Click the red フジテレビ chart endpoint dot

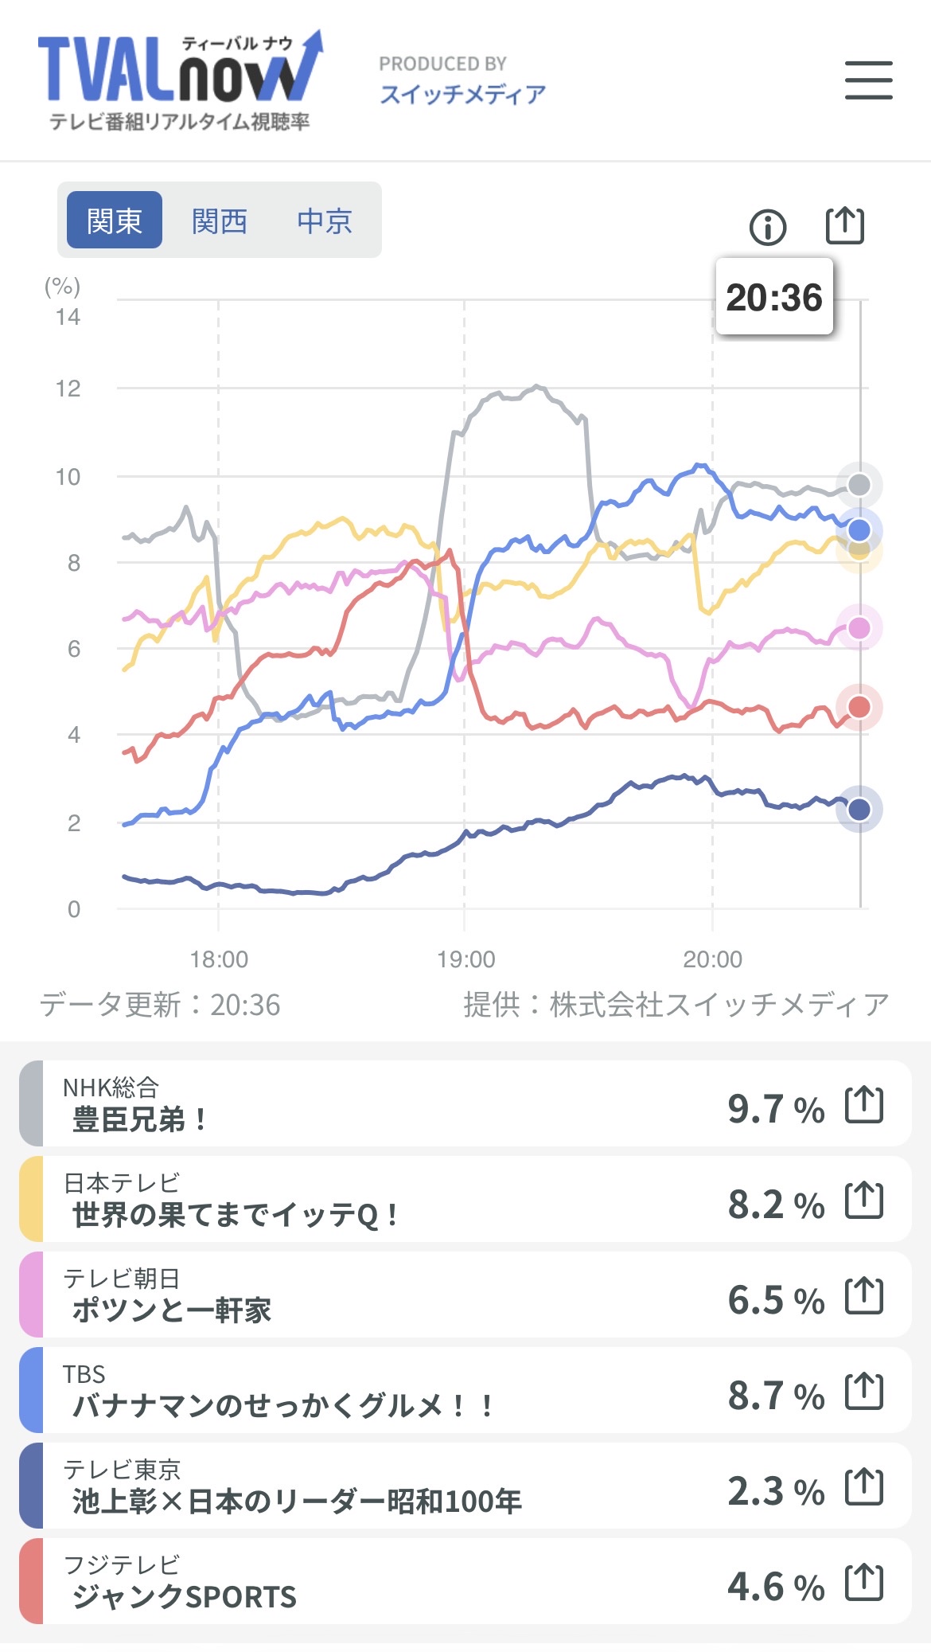(859, 707)
